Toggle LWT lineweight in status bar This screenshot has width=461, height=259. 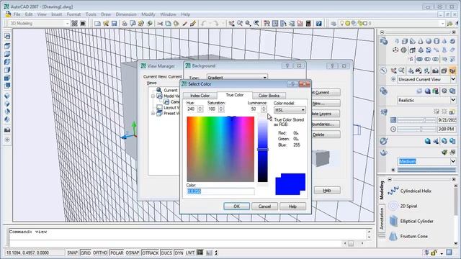[190, 253]
